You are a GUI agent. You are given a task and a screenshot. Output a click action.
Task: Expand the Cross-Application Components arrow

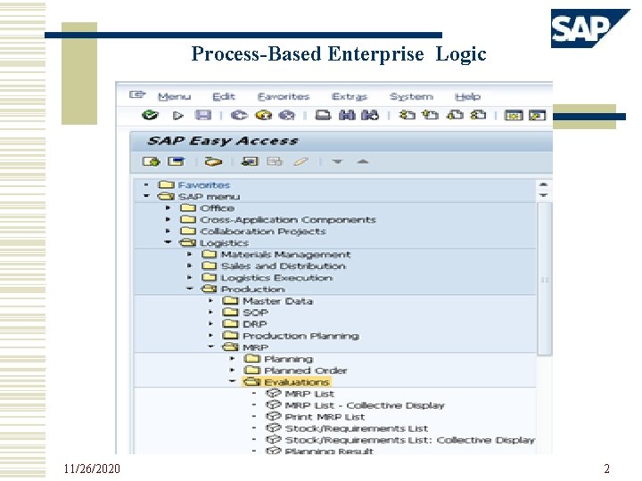click(168, 219)
